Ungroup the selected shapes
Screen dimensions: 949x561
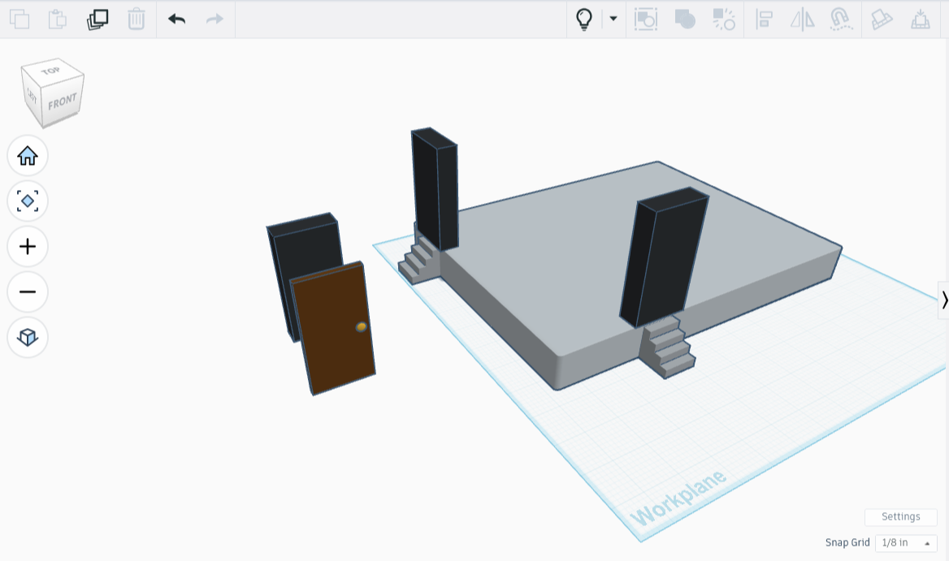pyautogui.click(x=726, y=19)
